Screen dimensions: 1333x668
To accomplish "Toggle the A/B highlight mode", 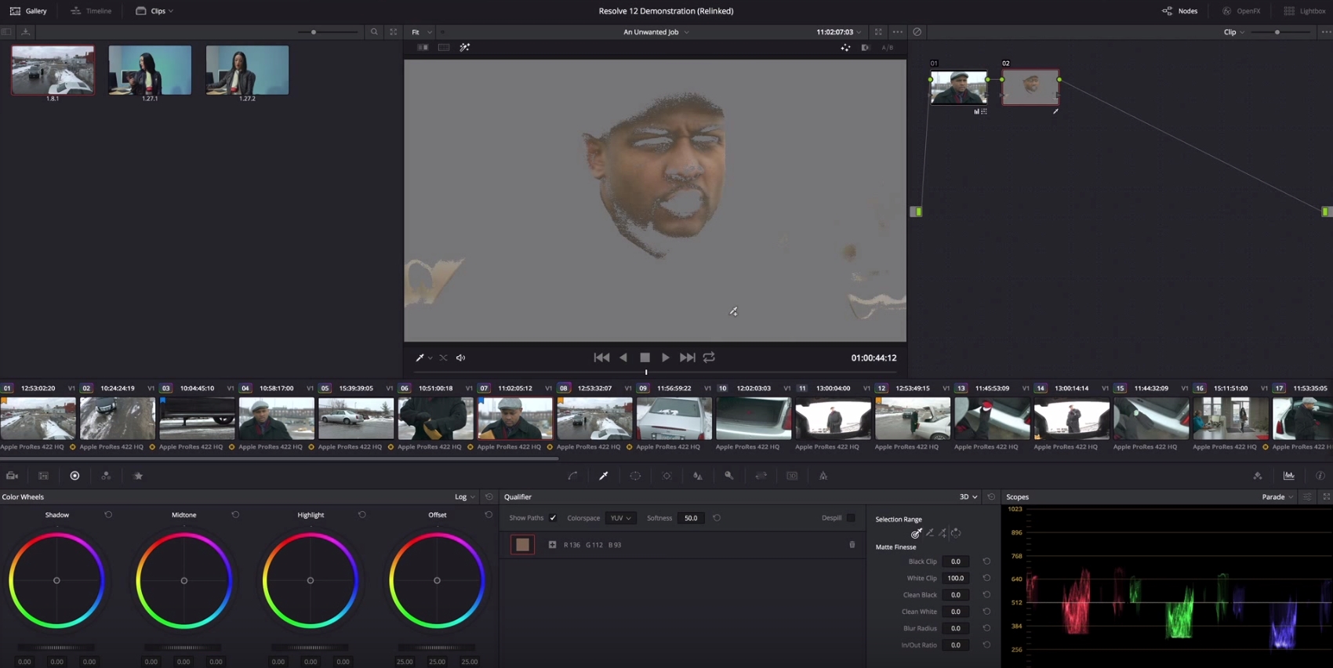I will (887, 48).
